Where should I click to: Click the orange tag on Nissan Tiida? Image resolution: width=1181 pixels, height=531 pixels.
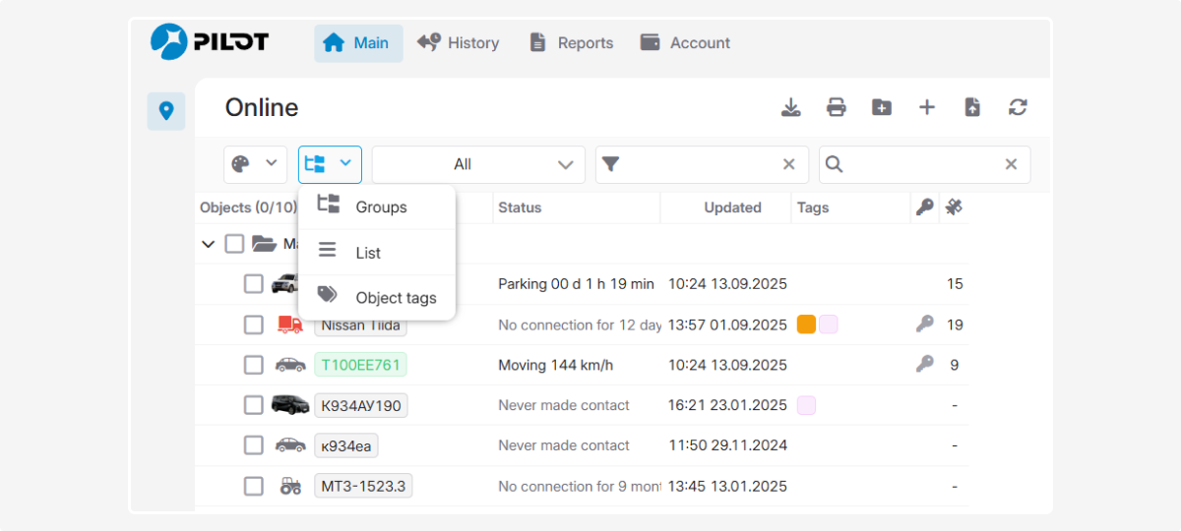806,324
